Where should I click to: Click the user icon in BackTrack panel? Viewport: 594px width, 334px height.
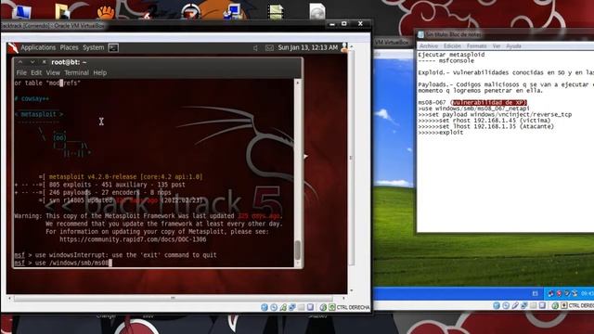click(x=344, y=47)
